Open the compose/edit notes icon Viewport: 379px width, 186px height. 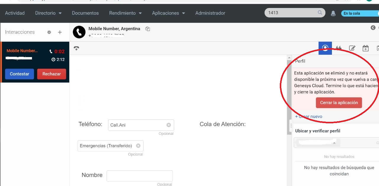[352, 48]
